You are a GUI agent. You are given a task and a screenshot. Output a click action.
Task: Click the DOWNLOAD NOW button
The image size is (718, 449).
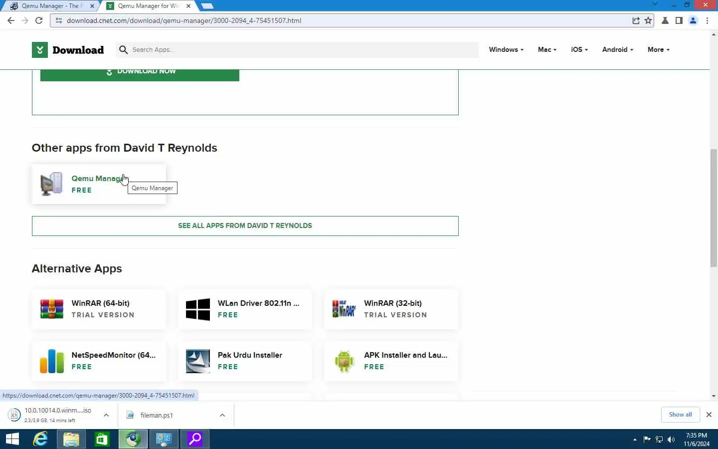(x=140, y=74)
